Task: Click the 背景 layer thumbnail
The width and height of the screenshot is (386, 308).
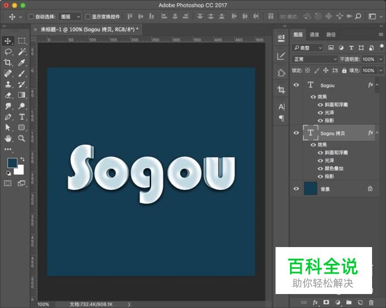Action: [x=311, y=188]
